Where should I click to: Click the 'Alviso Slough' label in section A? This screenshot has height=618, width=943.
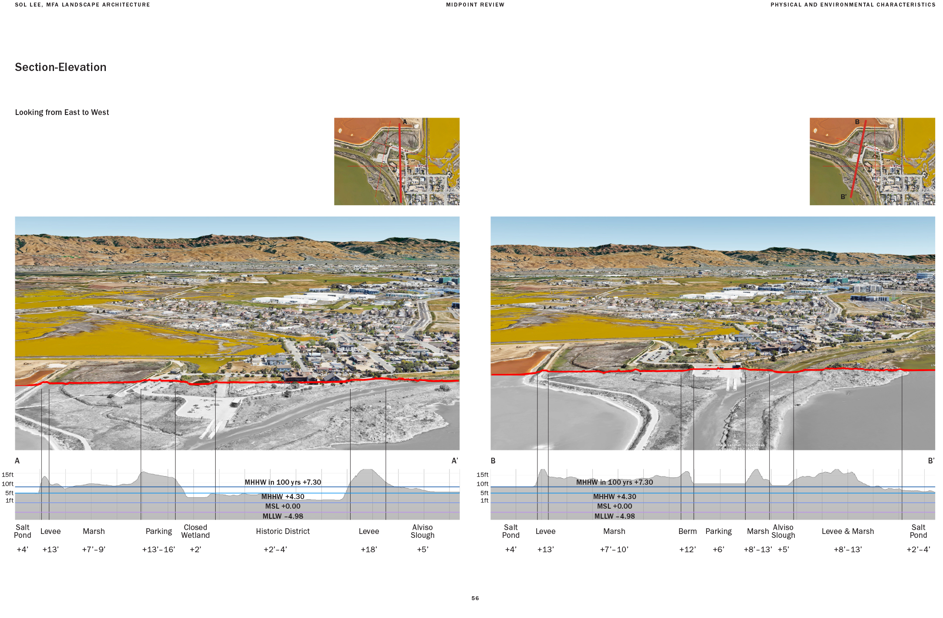pyautogui.click(x=422, y=531)
